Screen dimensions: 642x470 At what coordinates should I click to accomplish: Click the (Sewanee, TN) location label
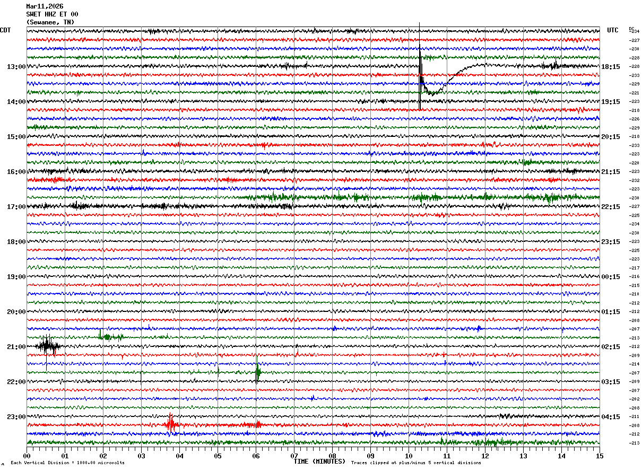pyautogui.click(x=50, y=22)
